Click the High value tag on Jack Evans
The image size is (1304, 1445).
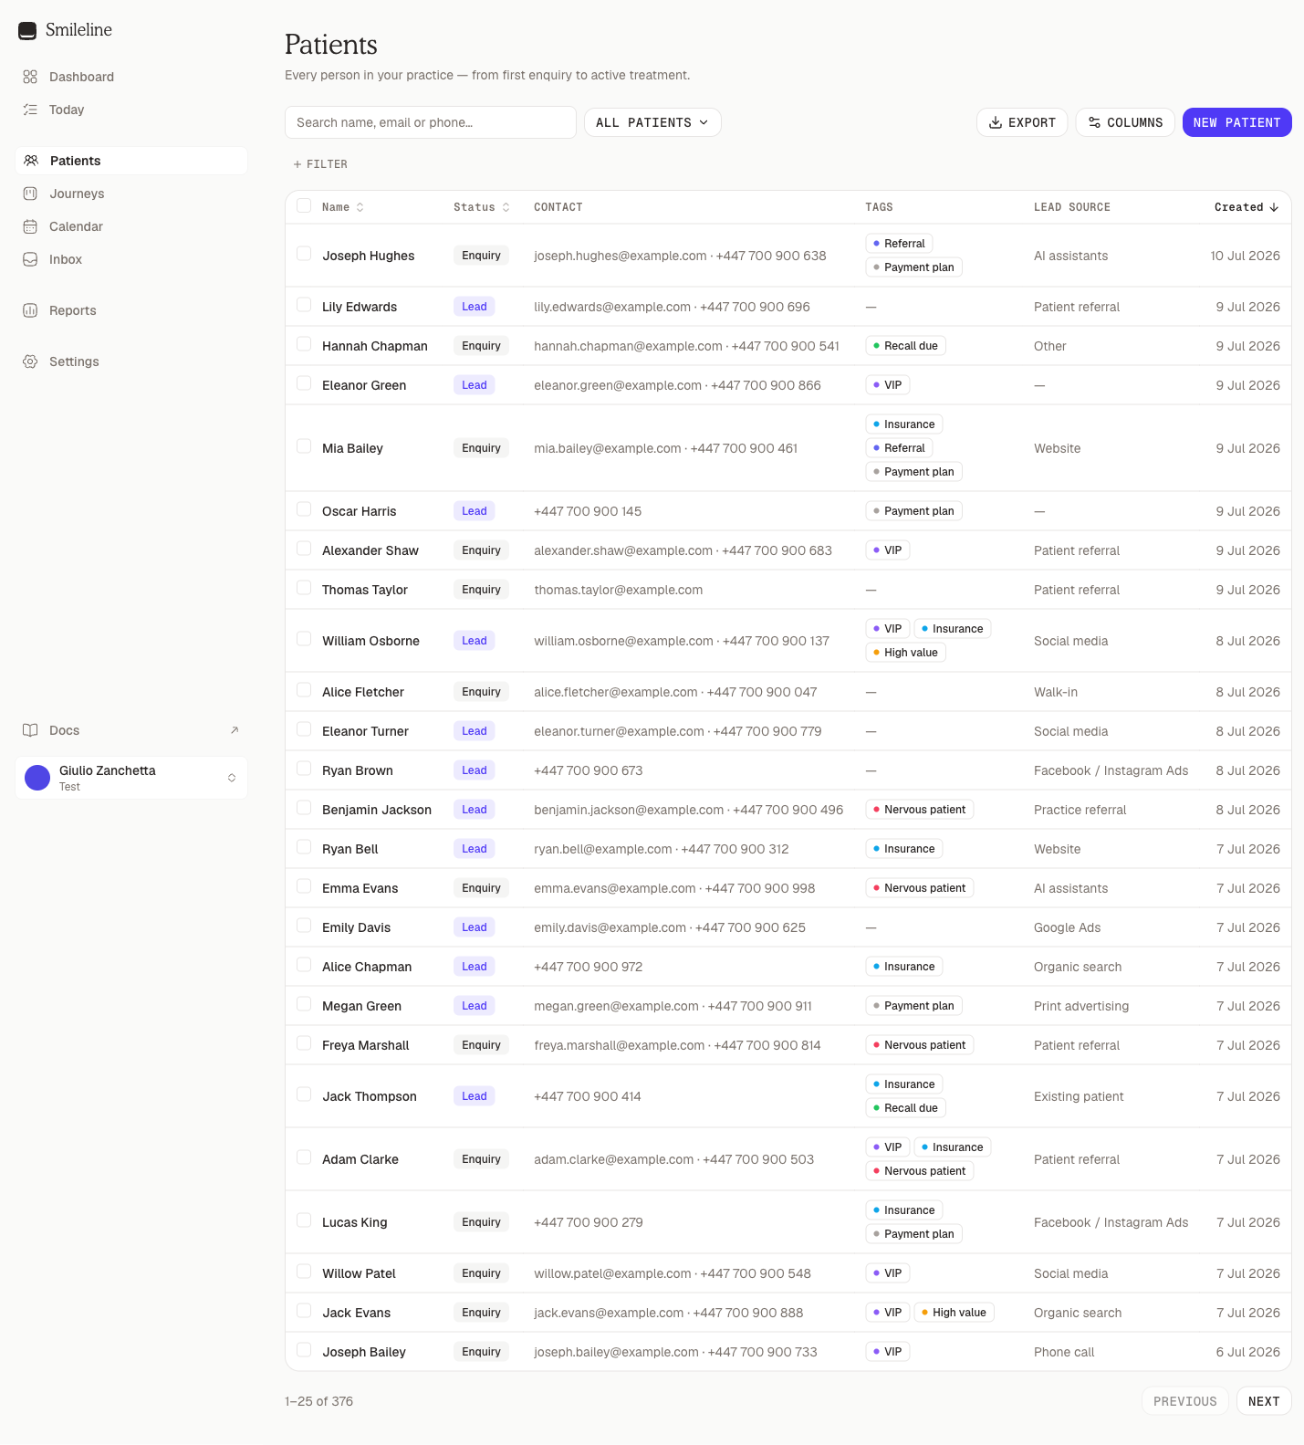[x=954, y=1313]
